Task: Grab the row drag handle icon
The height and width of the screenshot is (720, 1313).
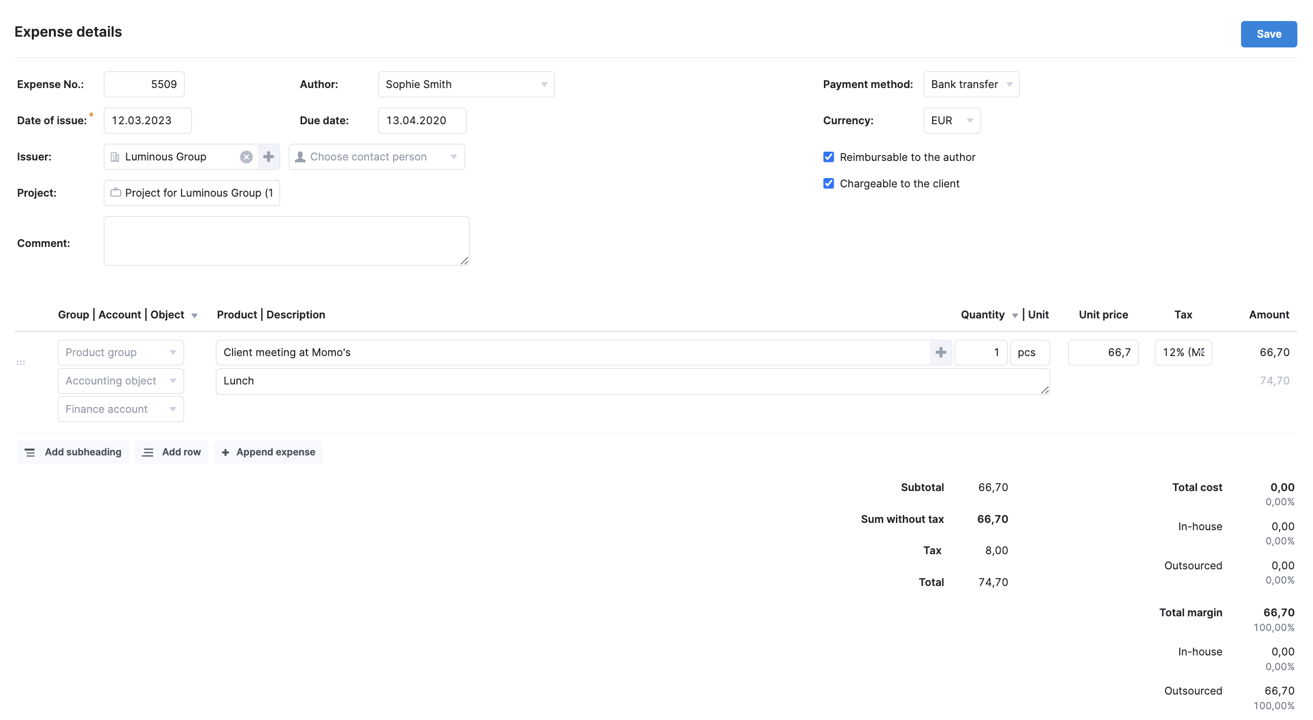Action: point(21,362)
